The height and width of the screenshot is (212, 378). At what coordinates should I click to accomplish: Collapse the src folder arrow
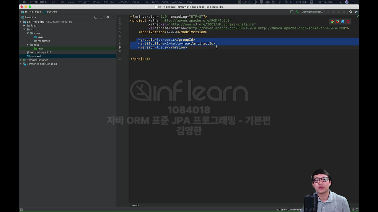(x=24, y=29)
